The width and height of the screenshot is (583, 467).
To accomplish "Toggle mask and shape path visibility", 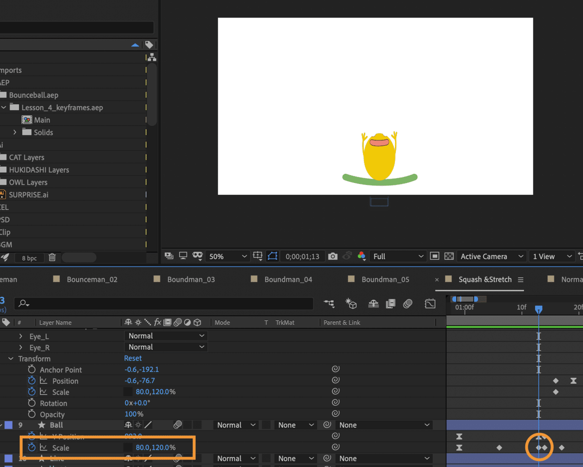I will (273, 256).
